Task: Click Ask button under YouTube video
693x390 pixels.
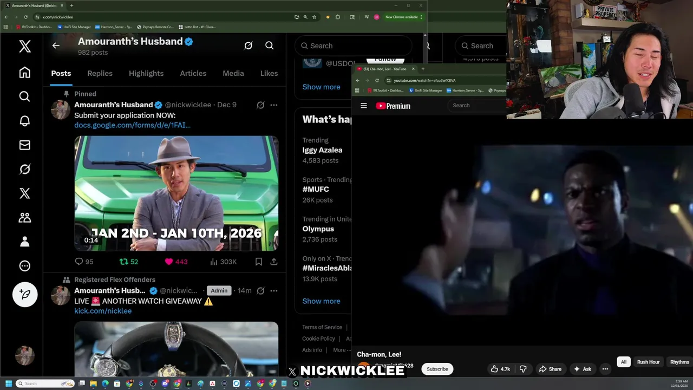Action: pyautogui.click(x=582, y=369)
